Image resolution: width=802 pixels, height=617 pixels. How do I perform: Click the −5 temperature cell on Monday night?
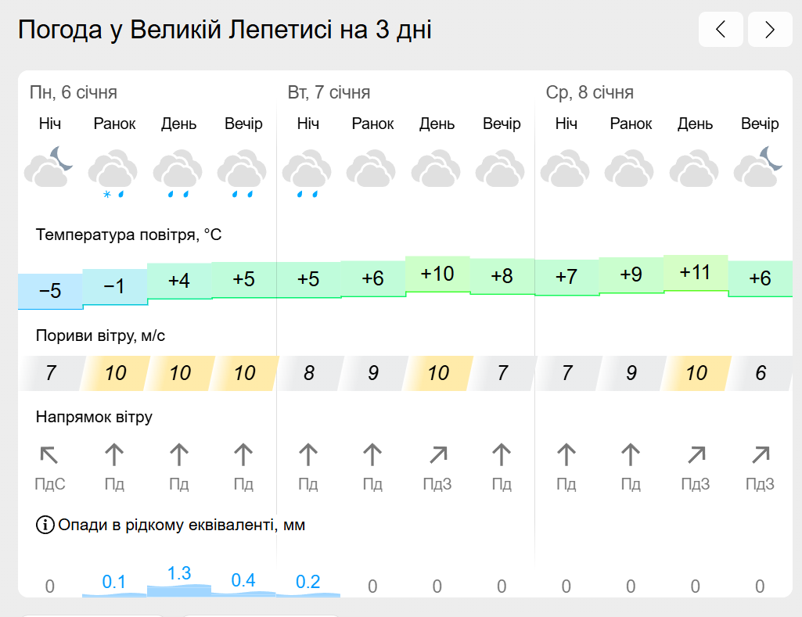click(x=50, y=292)
